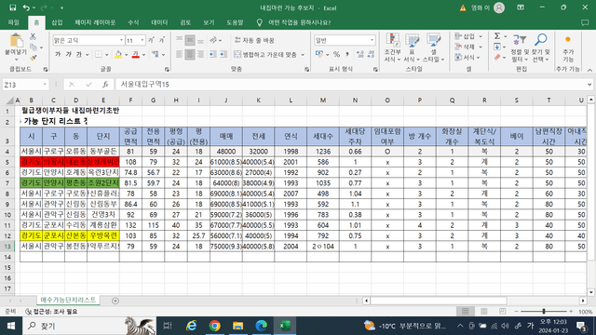596x335 pixels.
Task: Switch to the Data tab
Action: tap(159, 22)
